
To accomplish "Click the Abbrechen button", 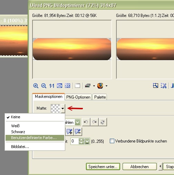I will click(139, 167).
